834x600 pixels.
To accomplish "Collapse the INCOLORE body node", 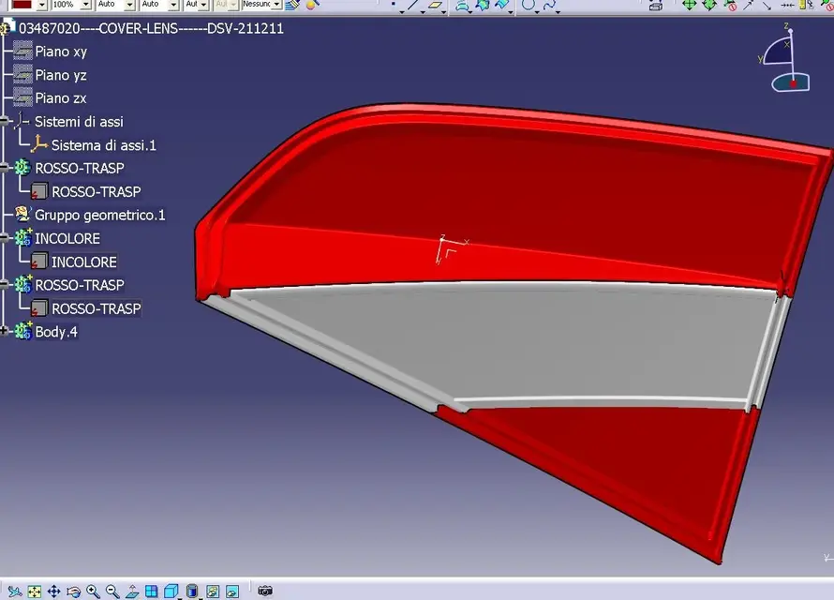I will (x=6, y=239).
